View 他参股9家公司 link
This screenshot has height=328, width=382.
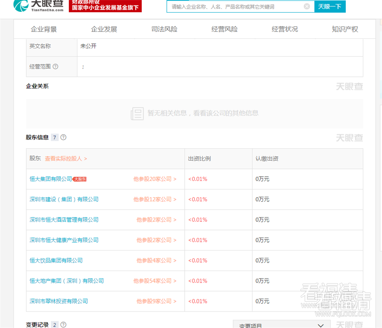tap(156, 301)
